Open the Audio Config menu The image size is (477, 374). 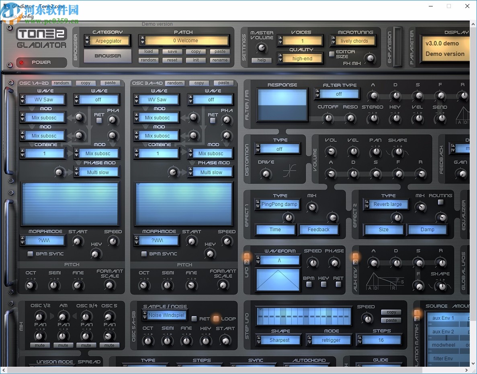point(18,16)
